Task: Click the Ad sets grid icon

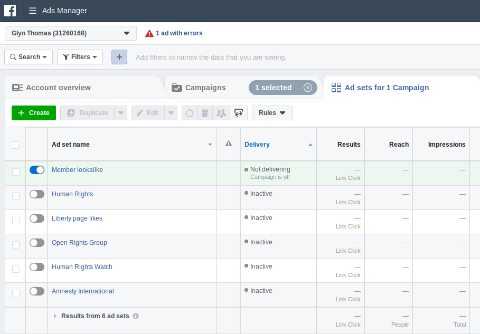Action: 336,88
